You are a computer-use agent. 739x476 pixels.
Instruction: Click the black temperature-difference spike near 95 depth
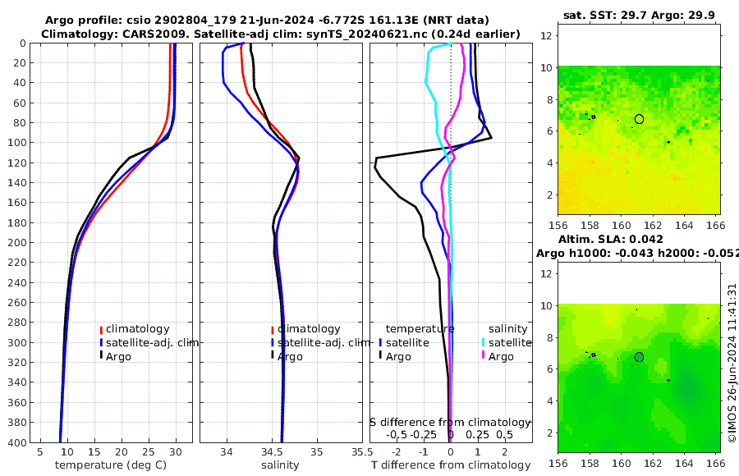click(491, 138)
